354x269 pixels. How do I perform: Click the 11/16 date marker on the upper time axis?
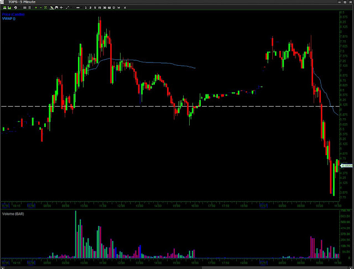pyautogui.click(x=31, y=206)
